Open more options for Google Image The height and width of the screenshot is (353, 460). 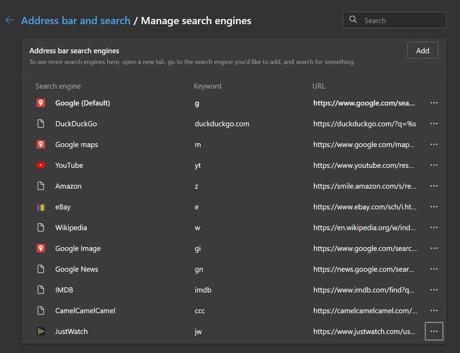434,248
